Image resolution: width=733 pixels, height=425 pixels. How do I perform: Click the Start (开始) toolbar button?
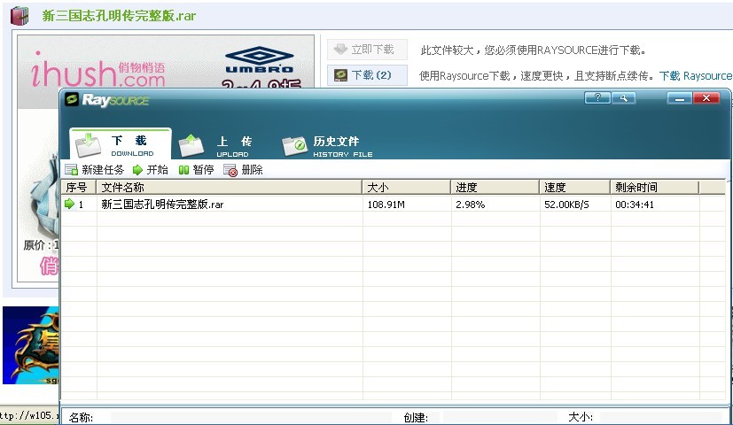tap(151, 170)
